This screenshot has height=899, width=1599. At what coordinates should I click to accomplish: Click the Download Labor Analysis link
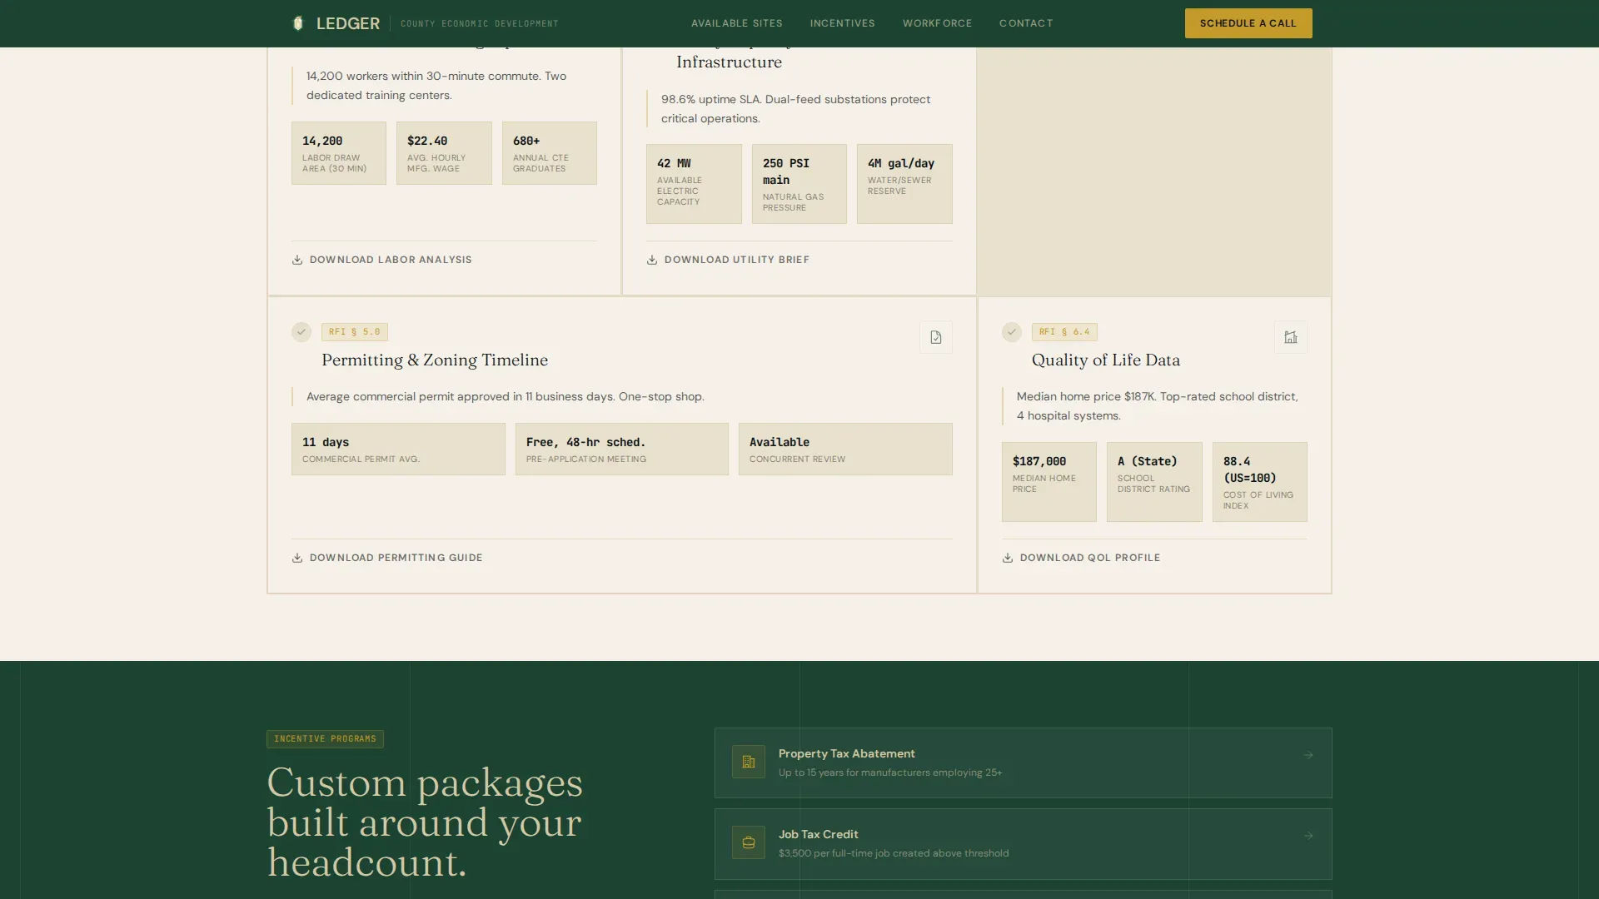(x=381, y=260)
